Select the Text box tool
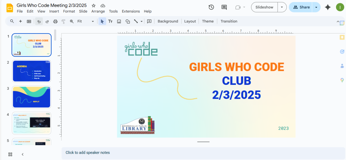Screen dimensions: 346x160 pyautogui.click(x=110, y=21)
